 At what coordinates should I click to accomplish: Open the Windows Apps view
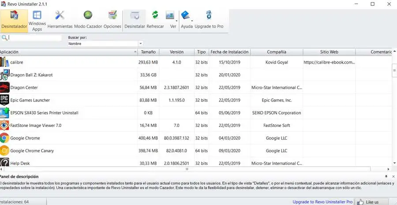click(37, 21)
